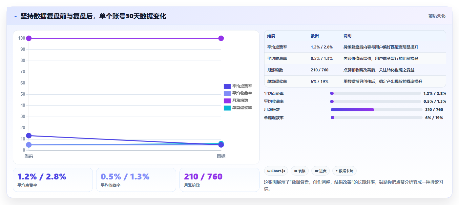Image resolution: width=459 pixels, height=205 pixels.
Task: Toggle 月涨粉数 legend color box
Action: point(227,101)
